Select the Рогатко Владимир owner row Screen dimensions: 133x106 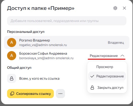click(x=67, y=43)
